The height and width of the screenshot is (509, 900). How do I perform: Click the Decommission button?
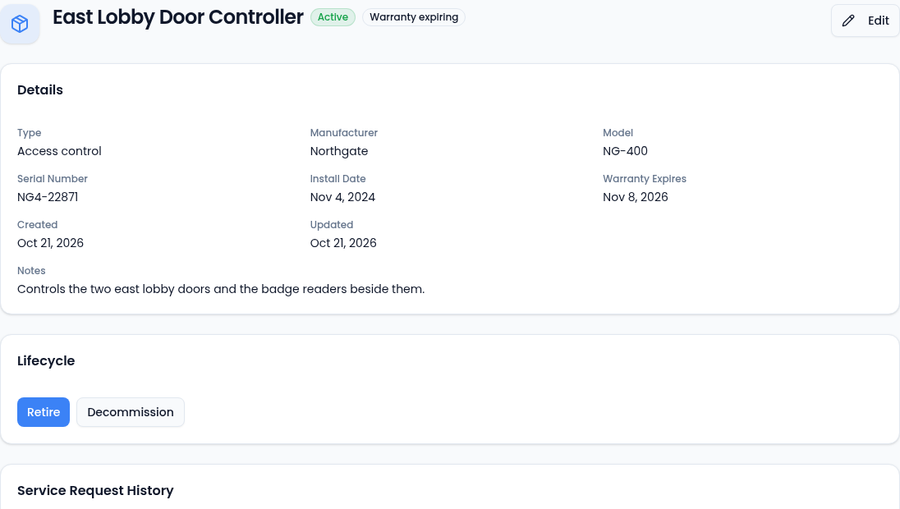point(131,412)
